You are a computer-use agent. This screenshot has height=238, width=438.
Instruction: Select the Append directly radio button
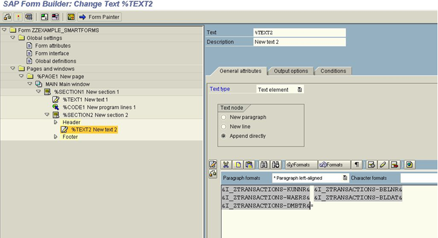224,136
